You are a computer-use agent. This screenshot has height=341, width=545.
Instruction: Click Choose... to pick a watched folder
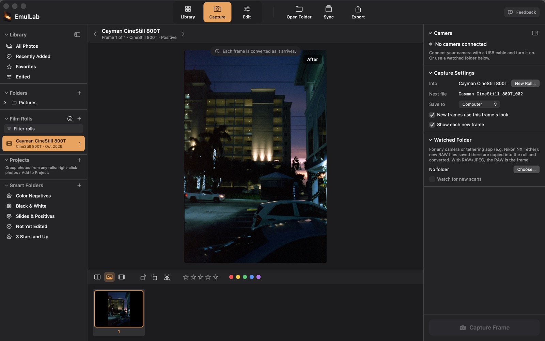tap(526, 169)
